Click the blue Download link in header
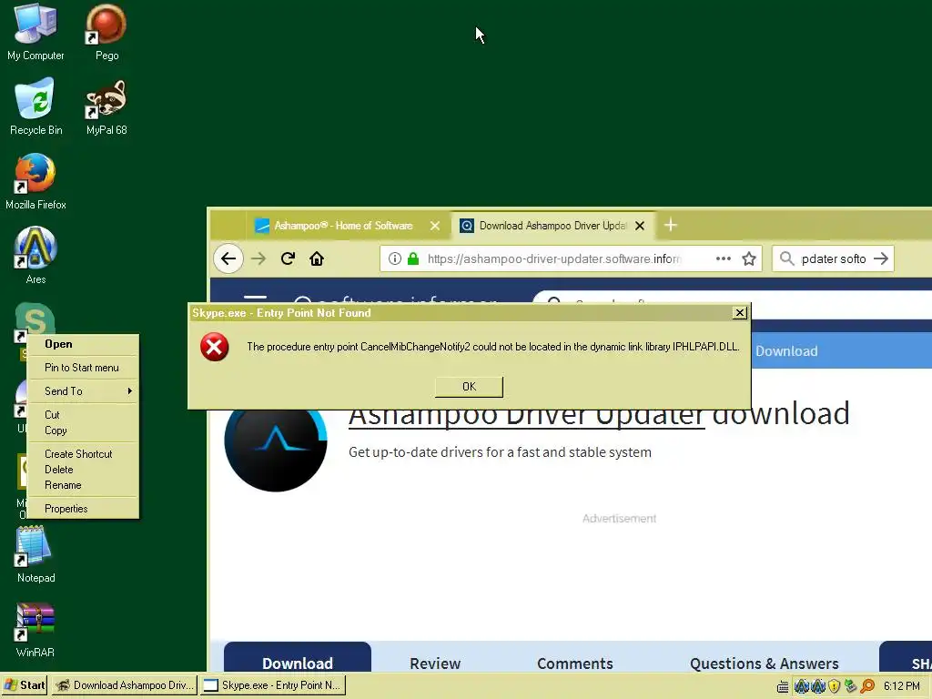 click(786, 351)
